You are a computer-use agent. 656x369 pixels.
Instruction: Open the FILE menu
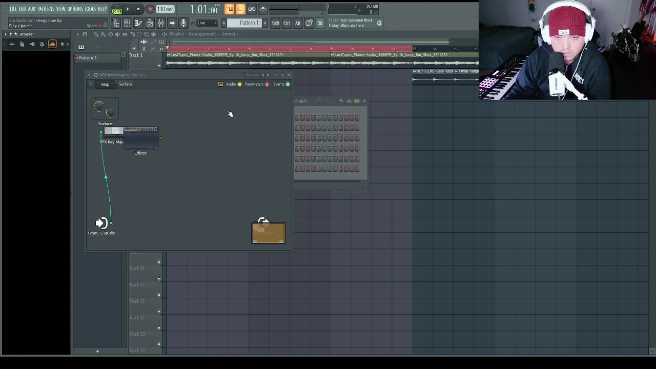(13, 9)
